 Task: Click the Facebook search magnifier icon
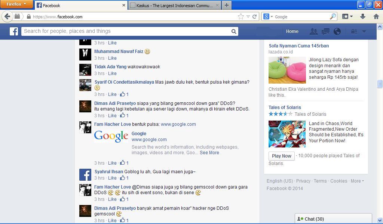pyautogui.click(x=234, y=31)
